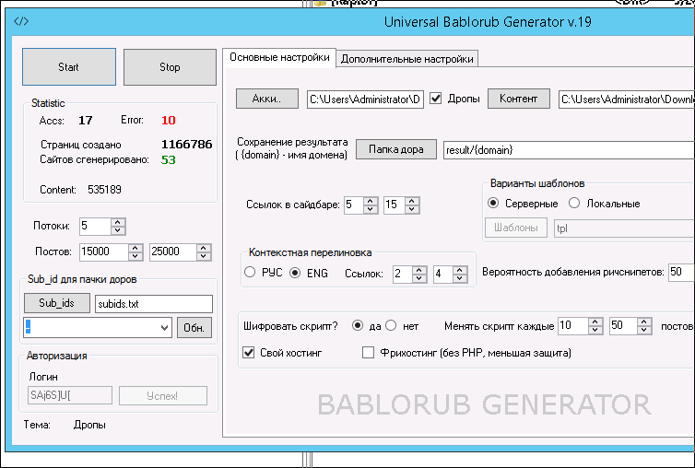Click the Content value 535189
Screen dimensions: 695x468
104,190
